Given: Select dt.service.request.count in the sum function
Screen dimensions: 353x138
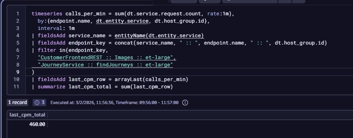Looking at the screenshot, I should pyautogui.click(x=164, y=14).
